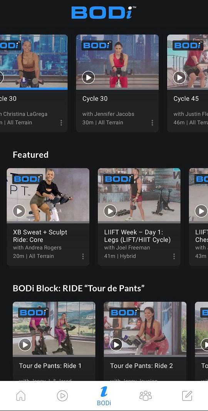Open the community people tab icon

tap(146, 396)
